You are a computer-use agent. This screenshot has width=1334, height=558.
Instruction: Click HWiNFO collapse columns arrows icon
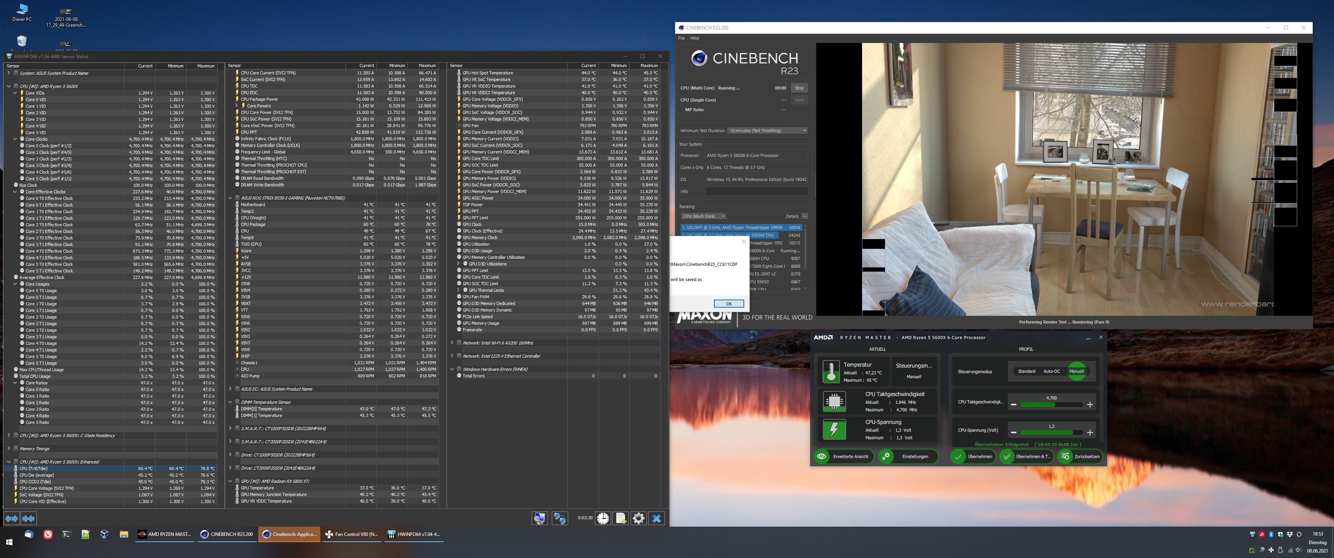click(28, 518)
